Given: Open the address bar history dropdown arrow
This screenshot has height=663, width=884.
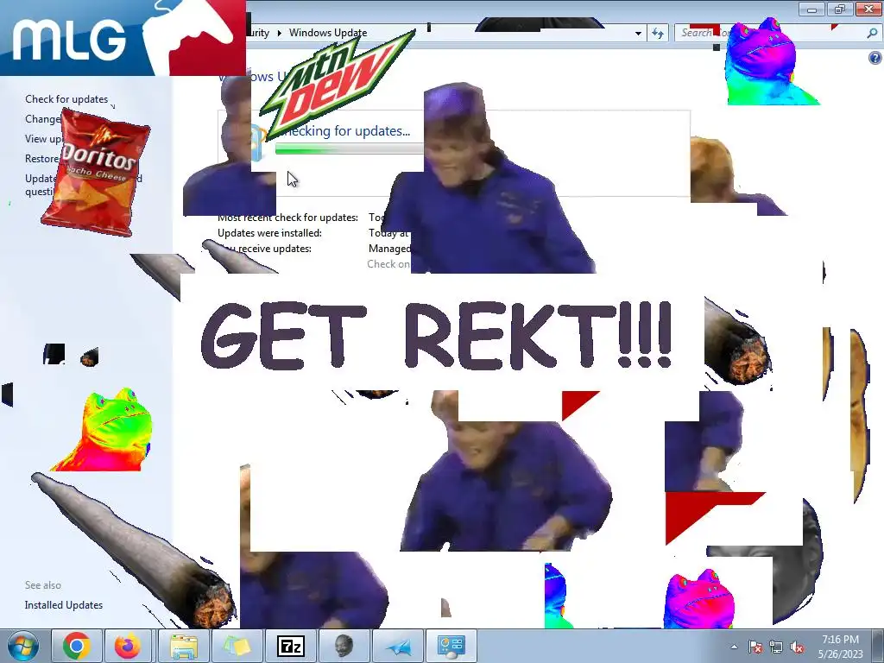Looking at the screenshot, I should 638,34.
